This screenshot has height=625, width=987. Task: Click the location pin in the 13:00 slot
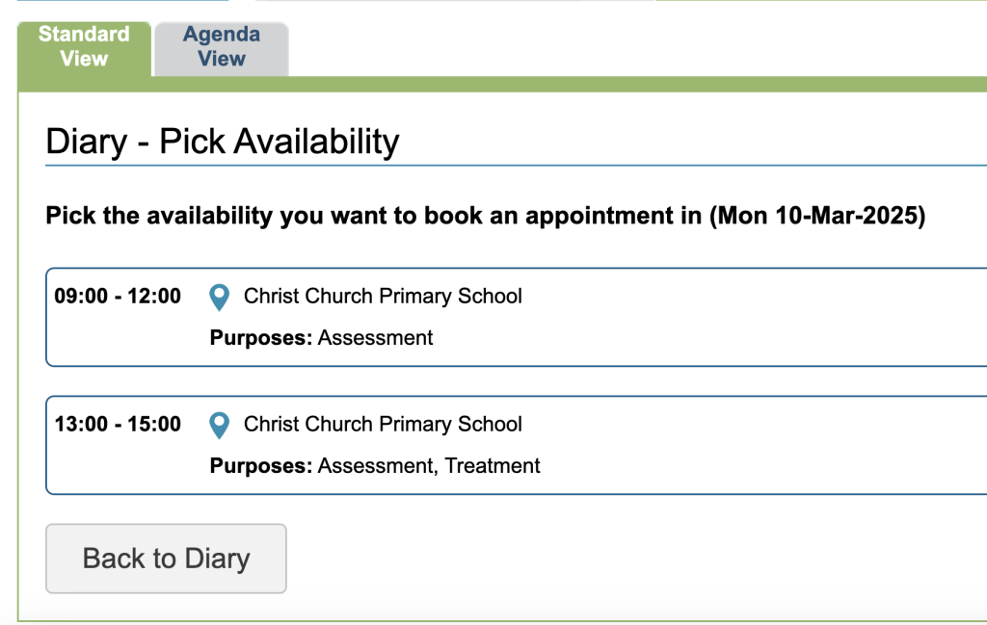pos(220,425)
